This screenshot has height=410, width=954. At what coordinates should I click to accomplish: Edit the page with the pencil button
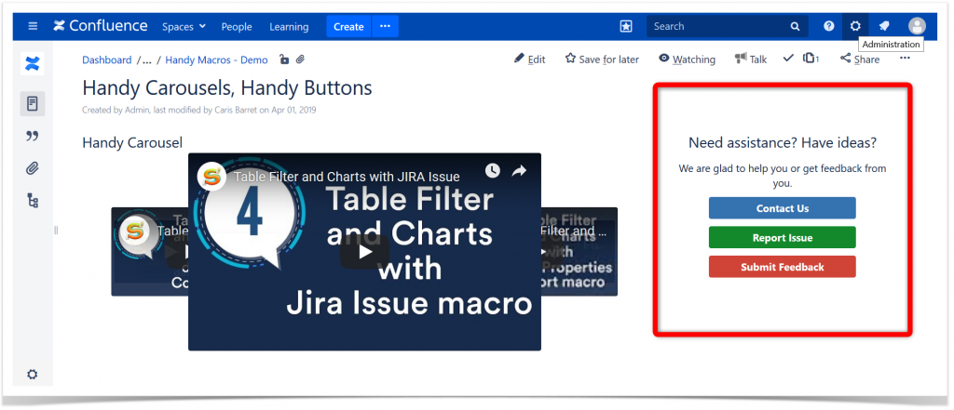(529, 59)
